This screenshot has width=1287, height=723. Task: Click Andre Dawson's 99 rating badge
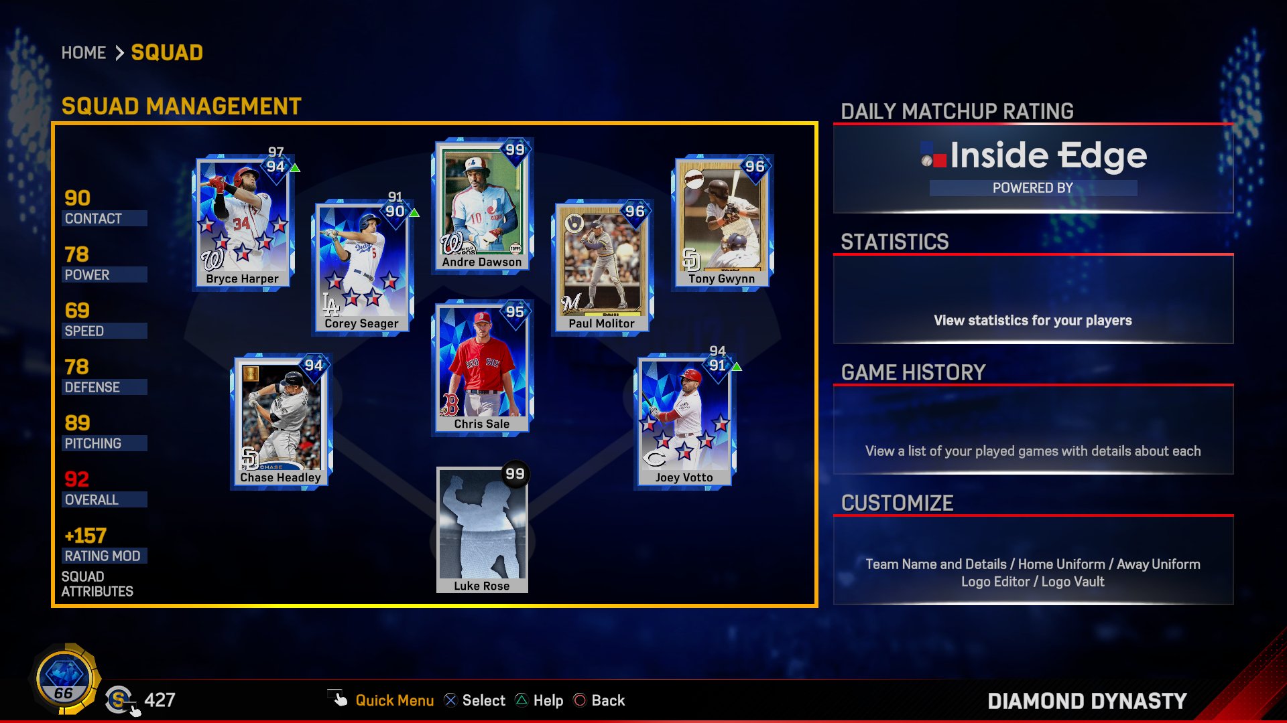(515, 150)
